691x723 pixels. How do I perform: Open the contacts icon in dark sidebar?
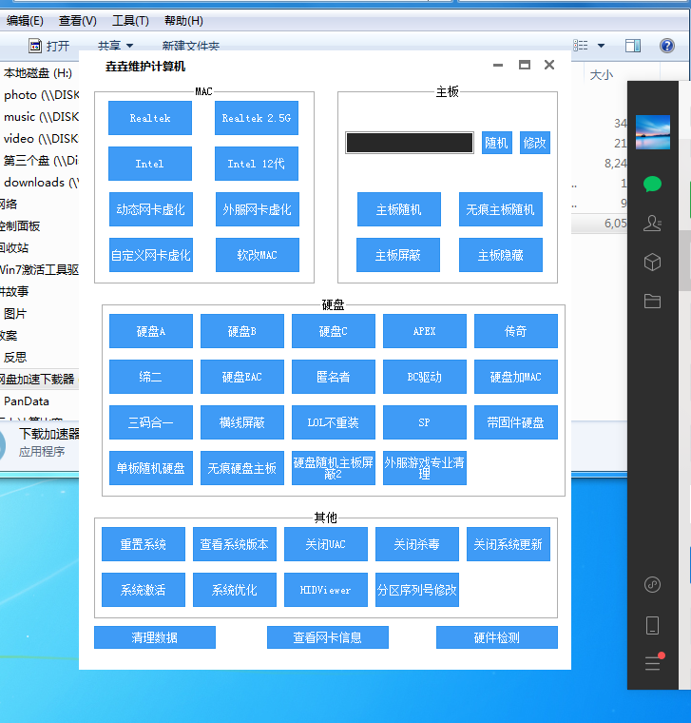point(652,224)
